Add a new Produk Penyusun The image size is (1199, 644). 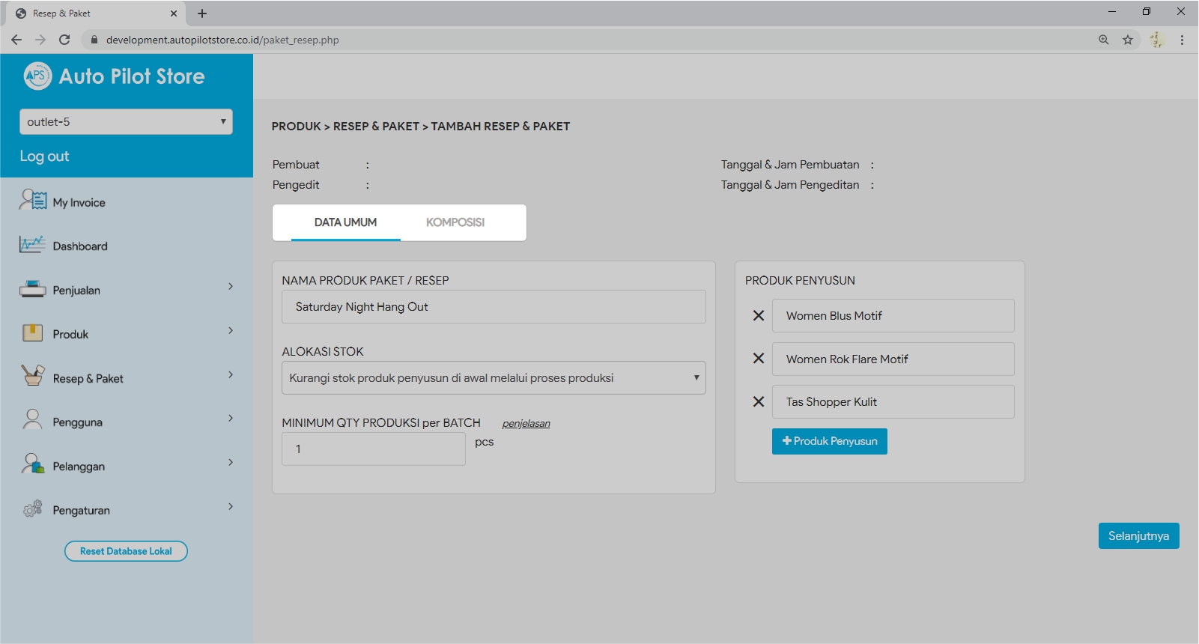829,441
